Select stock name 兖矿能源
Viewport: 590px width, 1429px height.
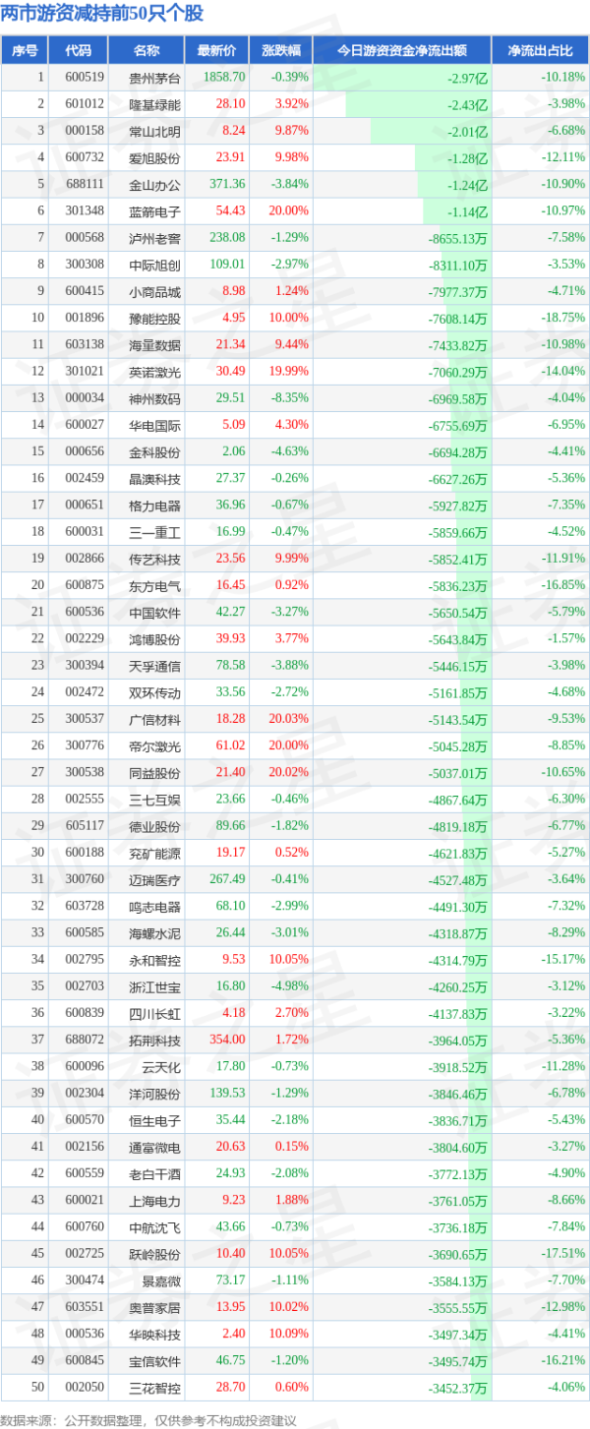click(154, 852)
